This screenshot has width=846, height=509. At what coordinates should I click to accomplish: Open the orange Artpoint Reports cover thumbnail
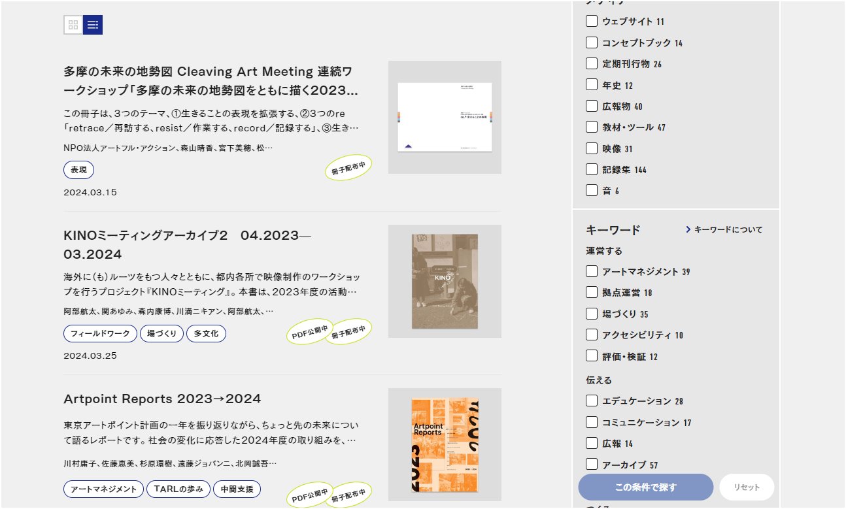tap(445, 445)
